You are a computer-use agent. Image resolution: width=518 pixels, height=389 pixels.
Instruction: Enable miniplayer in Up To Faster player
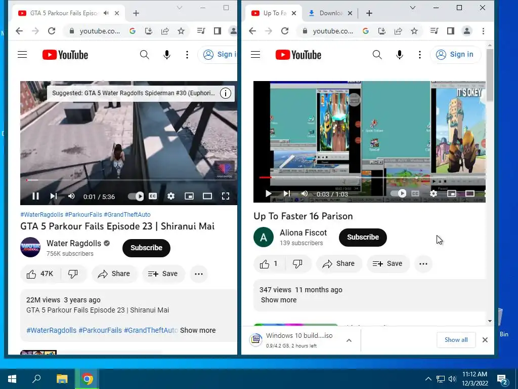point(452,193)
